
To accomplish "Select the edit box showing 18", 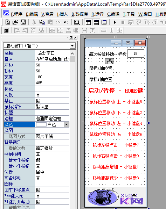I will tap(136, 53).
